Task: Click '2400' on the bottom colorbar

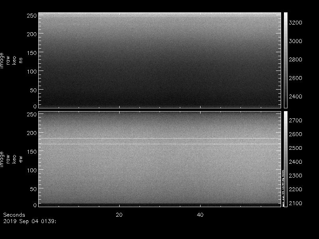Action: tap(295, 162)
